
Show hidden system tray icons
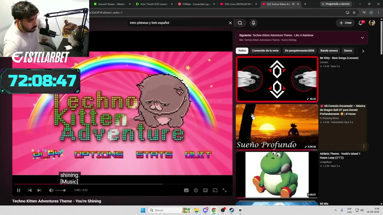335,210
